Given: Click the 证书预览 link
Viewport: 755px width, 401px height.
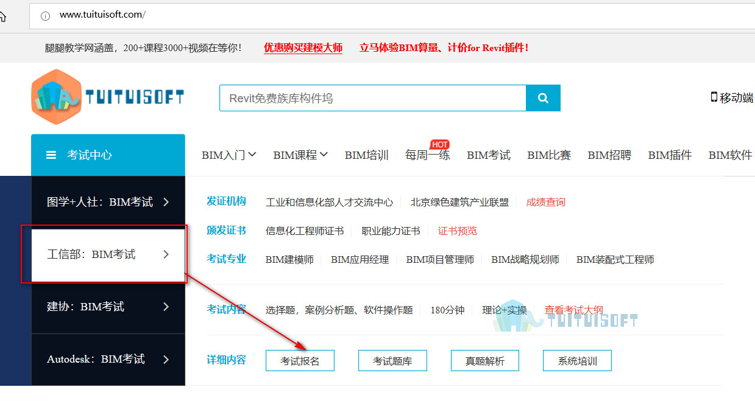Looking at the screenshot, I should (x=458, y=231).
